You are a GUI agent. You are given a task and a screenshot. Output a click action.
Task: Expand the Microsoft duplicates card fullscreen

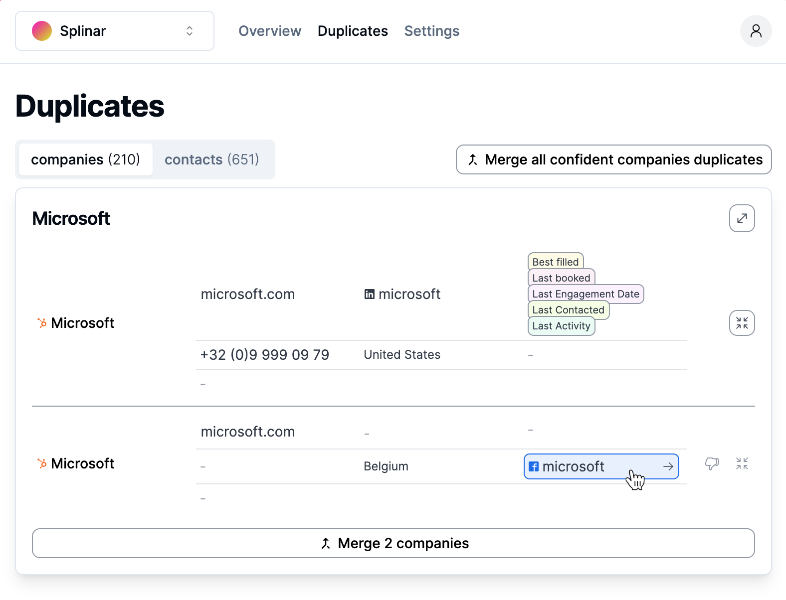tap(742, 218)
